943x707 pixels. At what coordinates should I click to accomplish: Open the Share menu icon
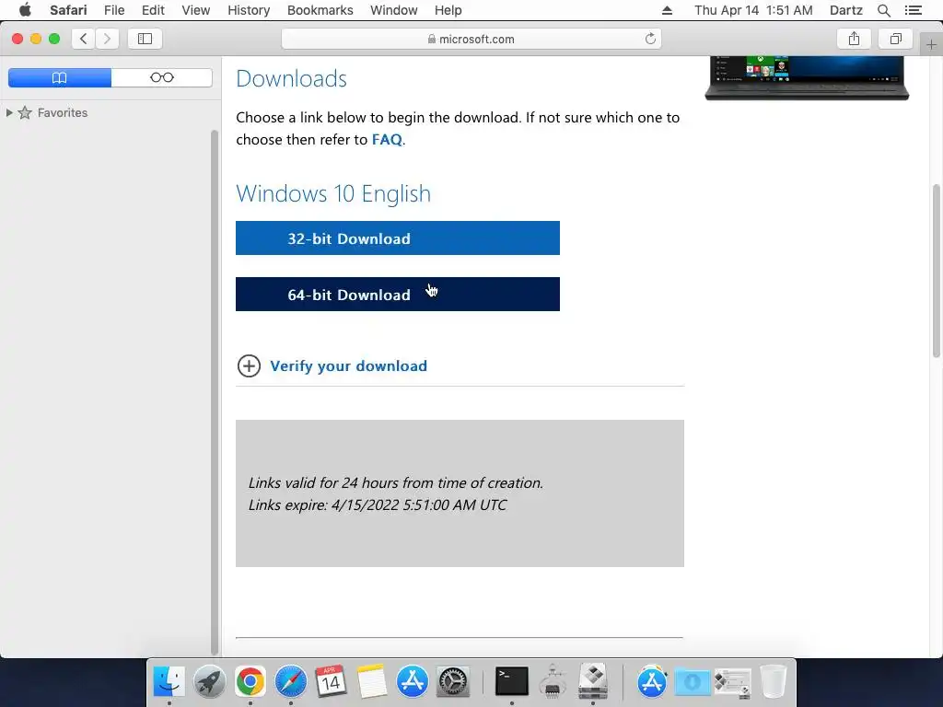point(854,39)
